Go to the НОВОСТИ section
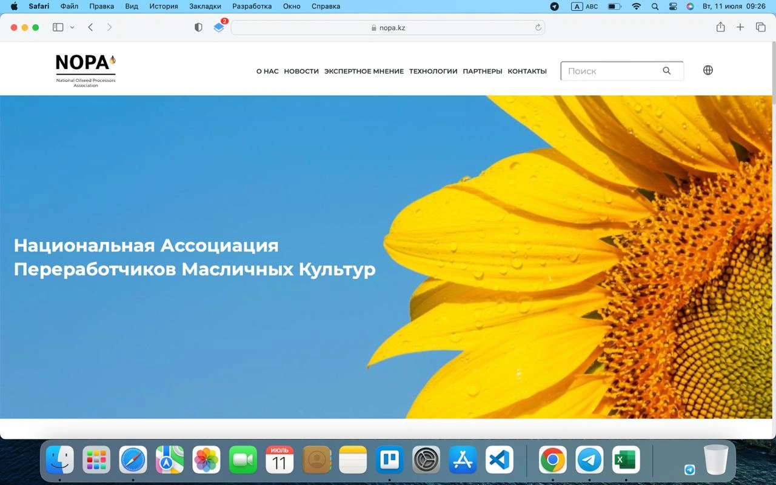This screenshot has height=485, width=776. tap(301, 71)
